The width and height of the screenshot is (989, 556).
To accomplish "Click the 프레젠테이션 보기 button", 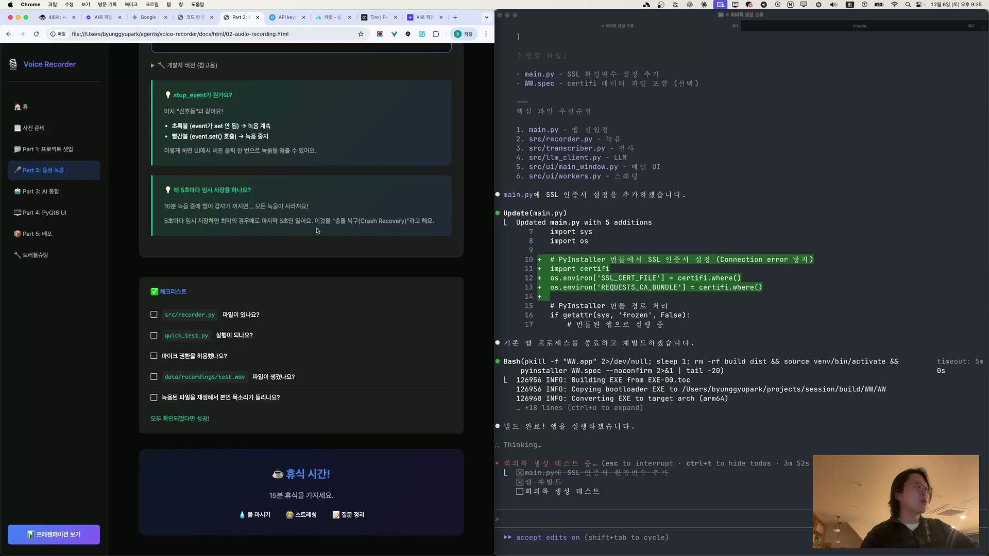I will coord(54,534).
